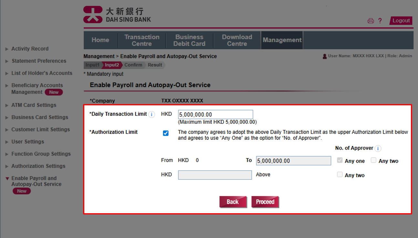
Task: Expand Beneficiary Accounts Management arrow
Action: (x=7, y=86)
